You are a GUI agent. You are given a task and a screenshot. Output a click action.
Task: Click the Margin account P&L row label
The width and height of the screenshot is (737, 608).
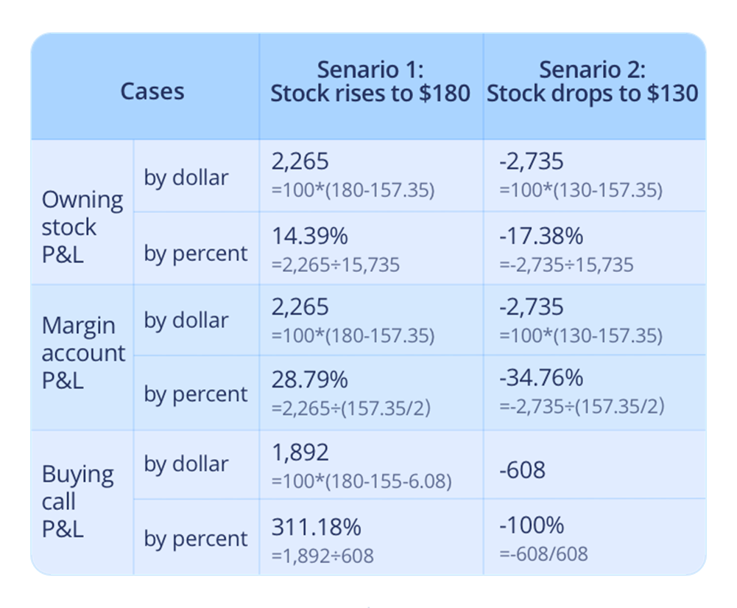[x=83, y=352]
